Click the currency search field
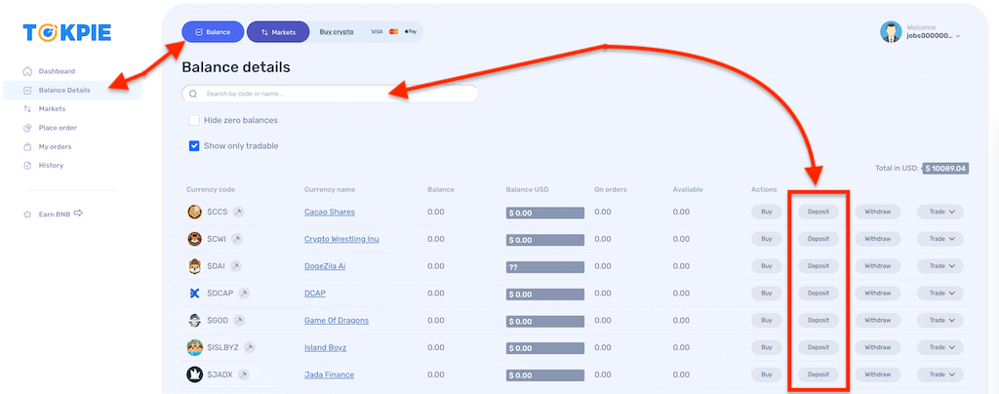 point(330,94)
